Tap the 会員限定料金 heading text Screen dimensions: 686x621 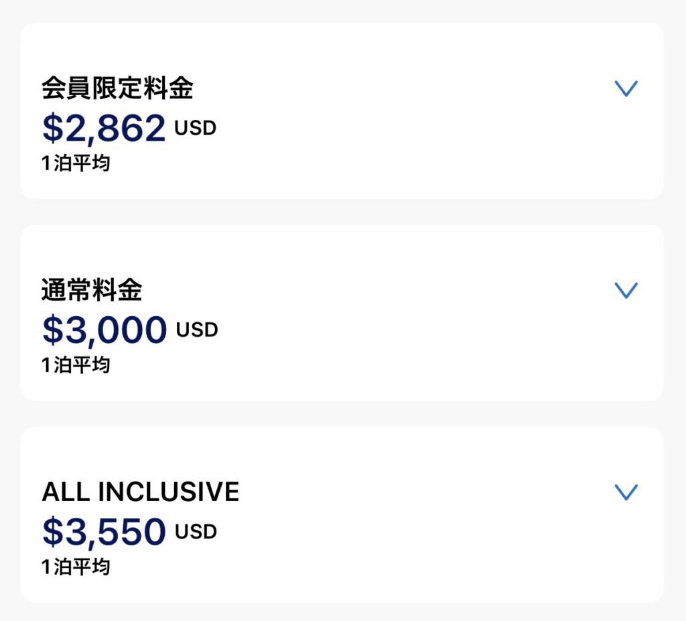click(117, 88)
